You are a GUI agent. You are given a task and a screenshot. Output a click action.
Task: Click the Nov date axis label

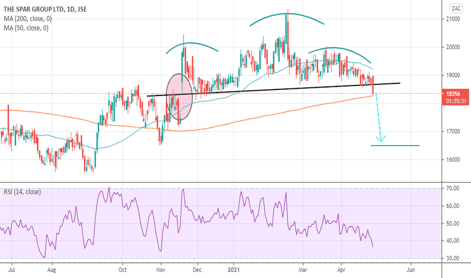point(161,270)
